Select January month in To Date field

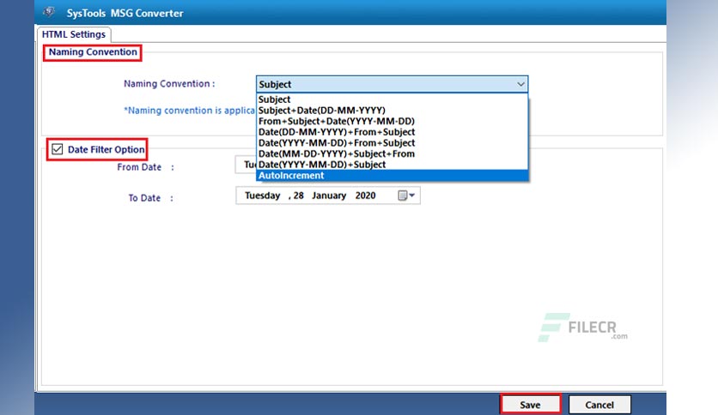(x=329, y=195)
